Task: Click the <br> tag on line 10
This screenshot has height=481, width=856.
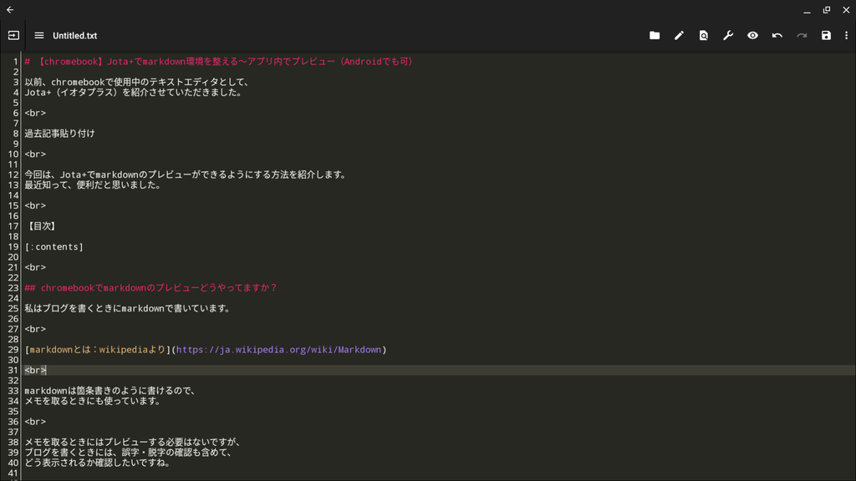Action: [35, 154]
